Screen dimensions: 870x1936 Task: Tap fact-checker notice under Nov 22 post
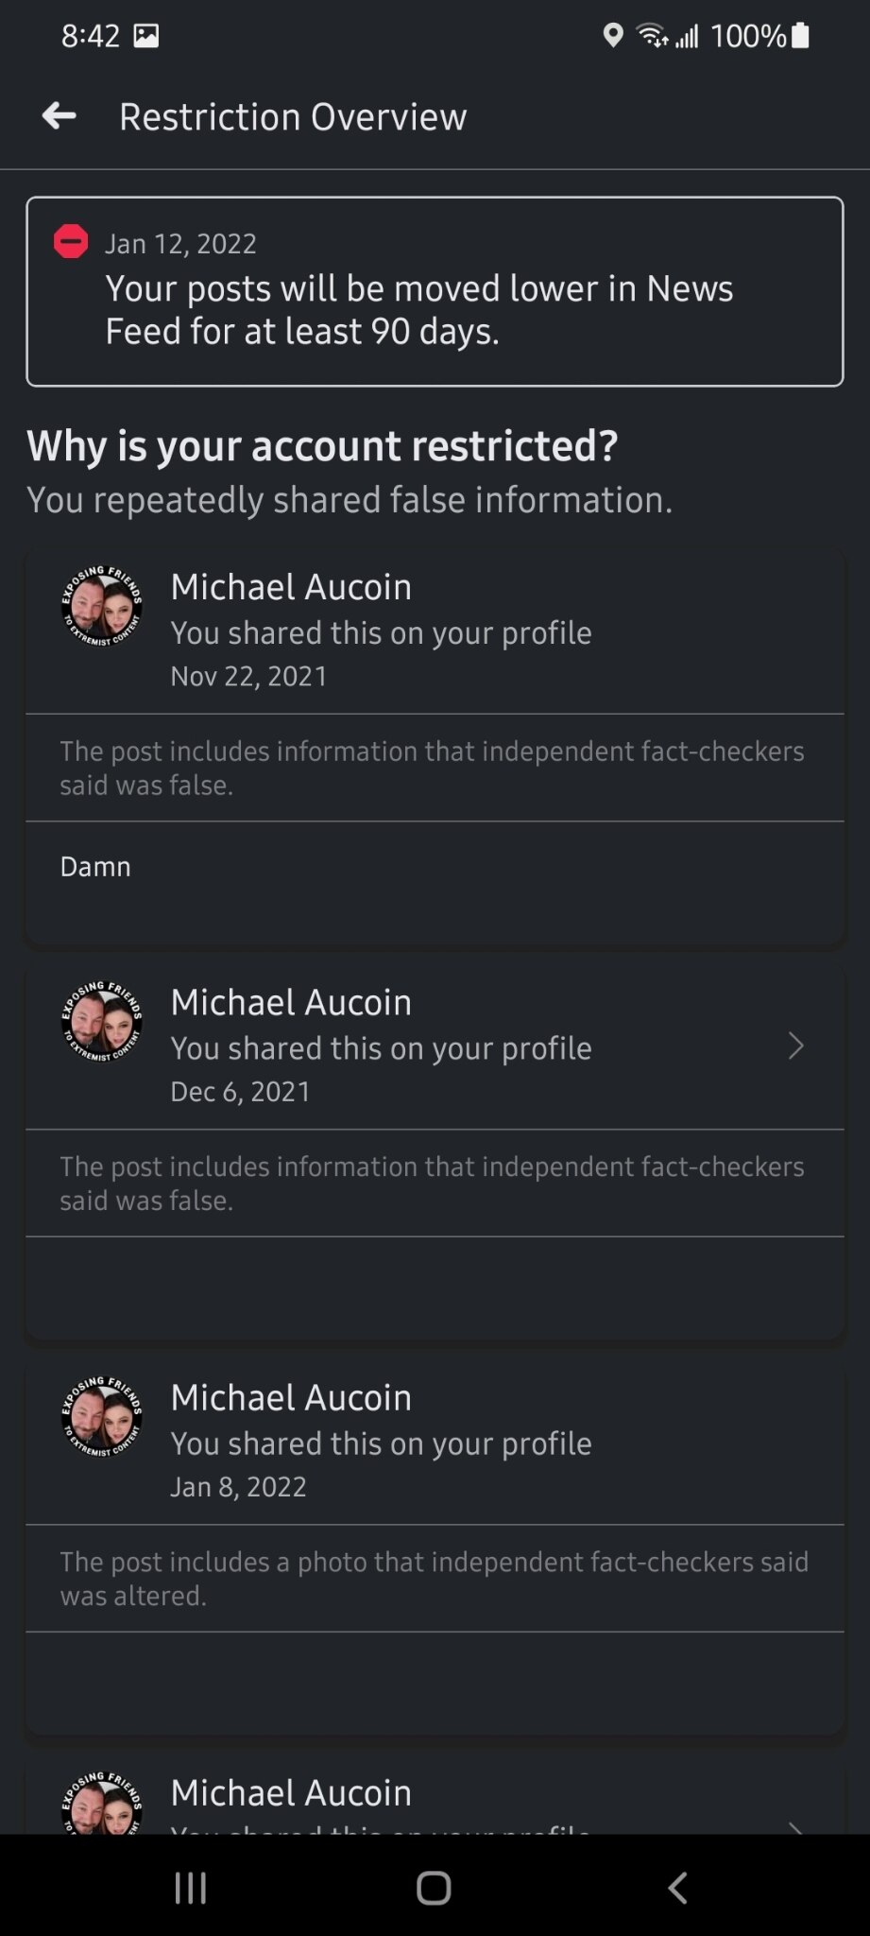click(432, 768)
